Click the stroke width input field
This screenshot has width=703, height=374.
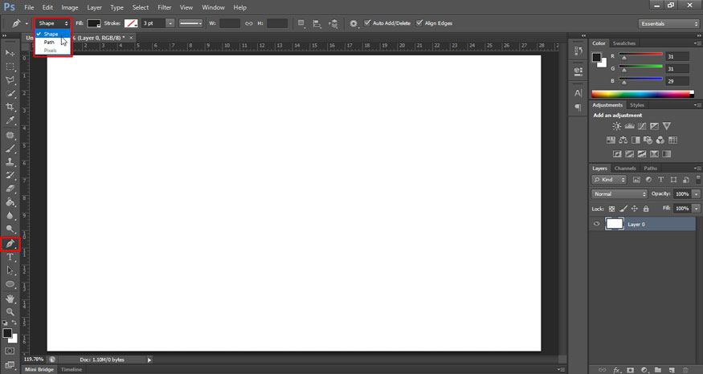coord(153,23)
